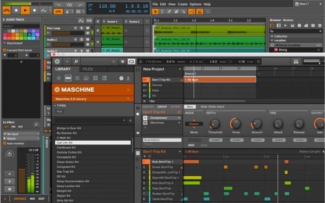Click the Maschine record button in header

[x=123, y=61]
